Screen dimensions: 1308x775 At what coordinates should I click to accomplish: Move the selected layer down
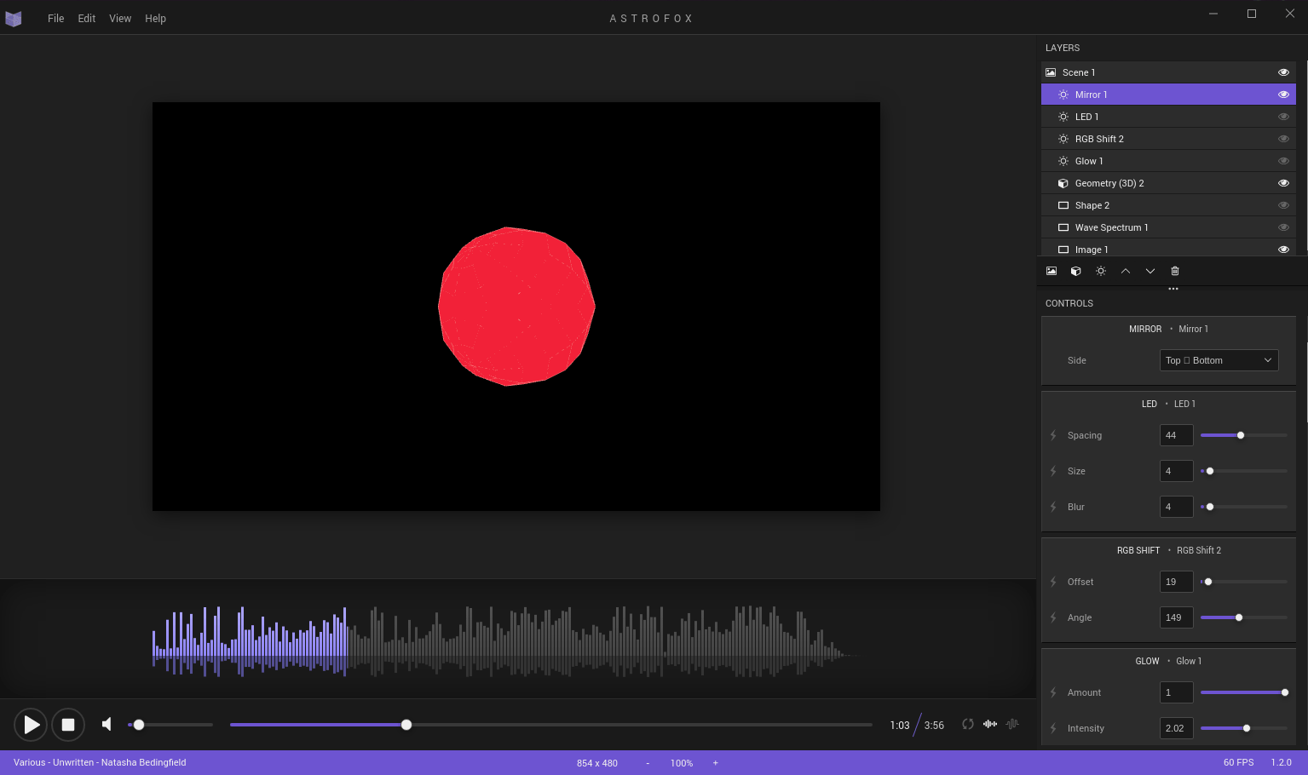pos(1150,271)
